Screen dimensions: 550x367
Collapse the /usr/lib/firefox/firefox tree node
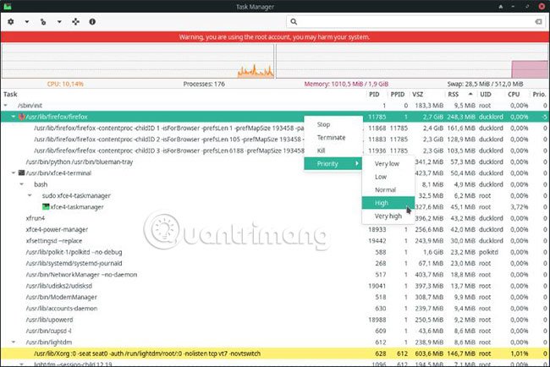click(x=14, y=117)
